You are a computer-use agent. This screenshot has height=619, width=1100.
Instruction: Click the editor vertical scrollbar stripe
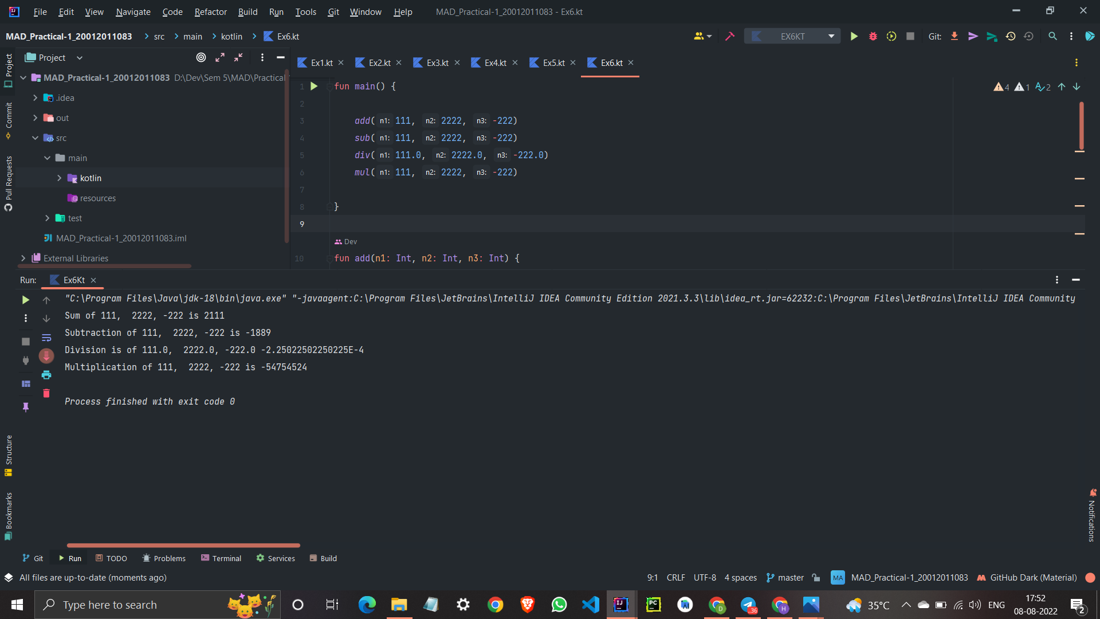[x=1081, y=126]
